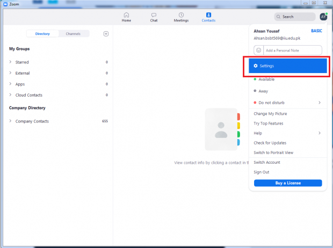This screenshot has width=333, height=248.
Task: Set status to Available
Action: [x=288, y=79]
